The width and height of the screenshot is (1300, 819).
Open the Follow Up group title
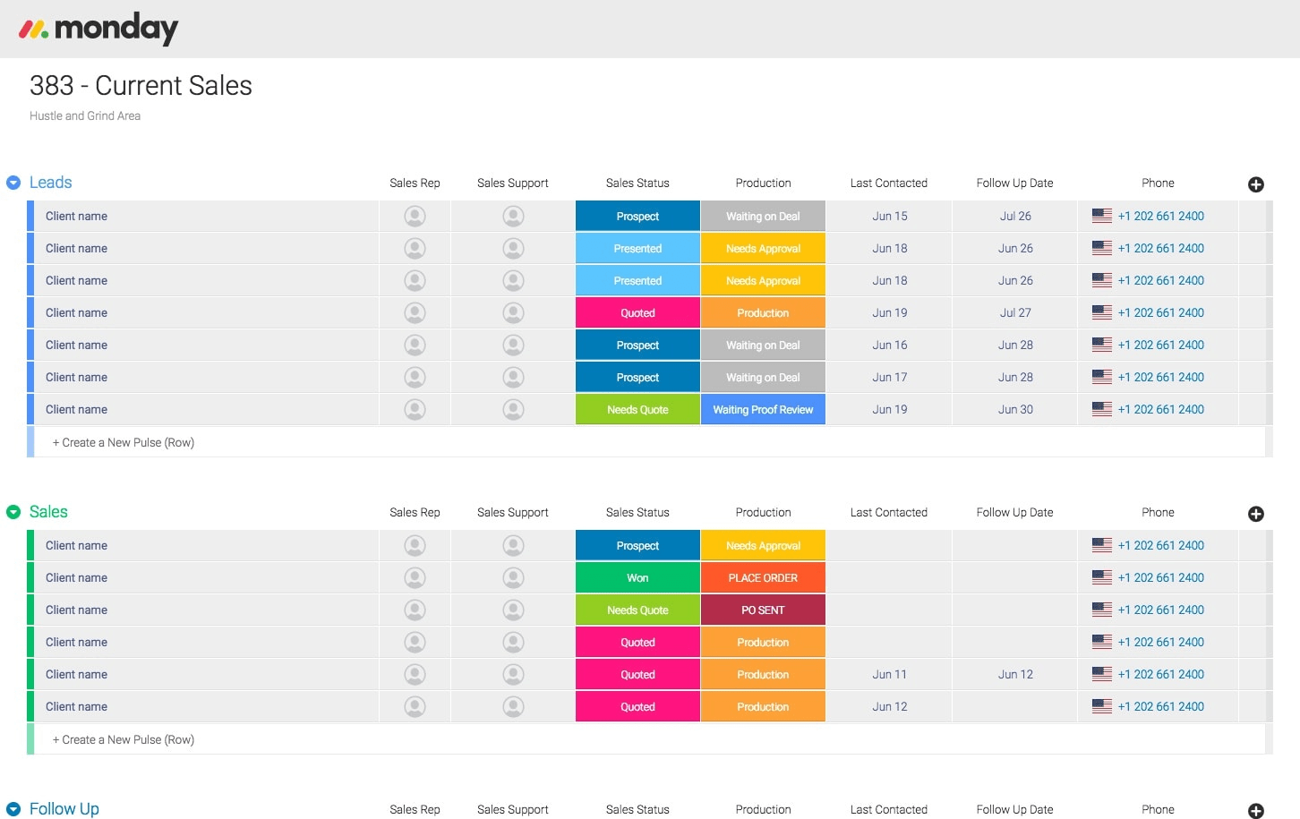(64, 809)
